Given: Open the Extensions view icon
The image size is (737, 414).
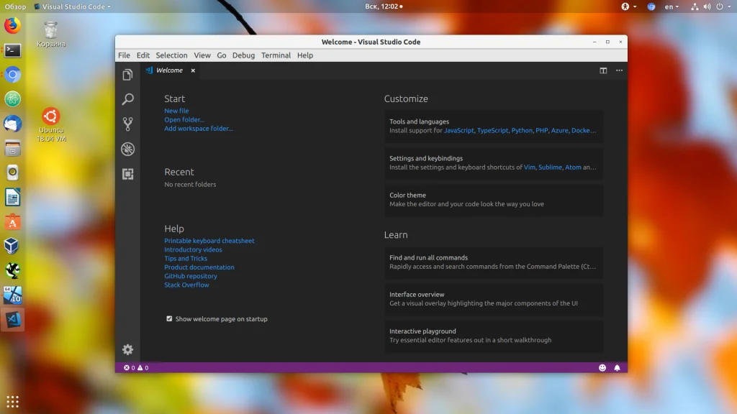Looking at the screenshot, I should pos(127,174).
